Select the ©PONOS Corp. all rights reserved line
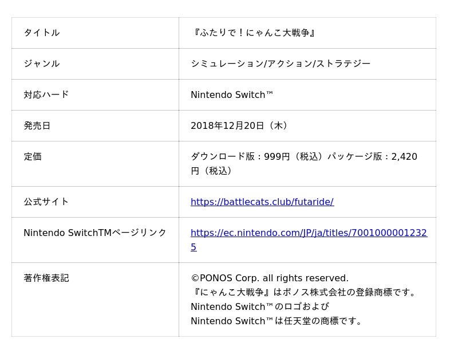Screen dimensions: 458x354 [269, 278]
